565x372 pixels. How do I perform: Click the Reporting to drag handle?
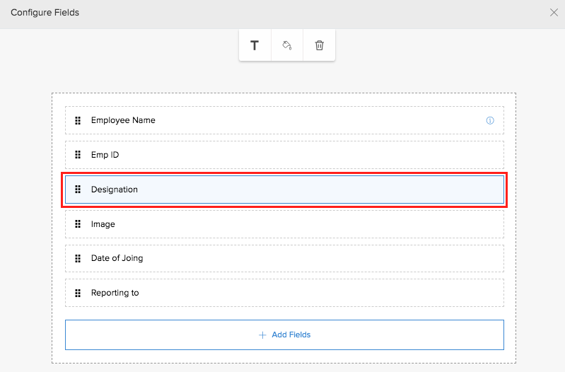78,293
